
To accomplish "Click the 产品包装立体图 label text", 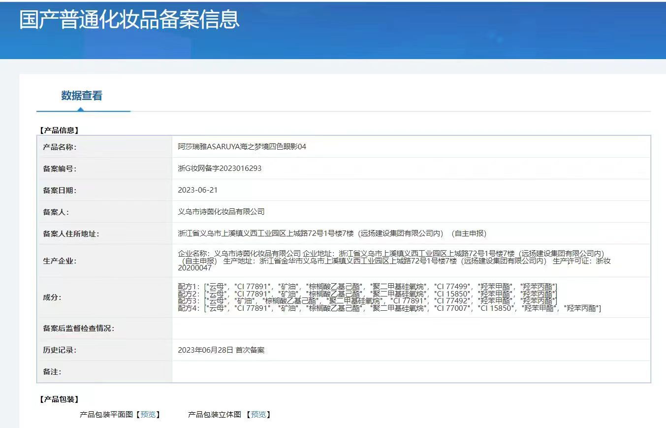I will click(215, 415).
